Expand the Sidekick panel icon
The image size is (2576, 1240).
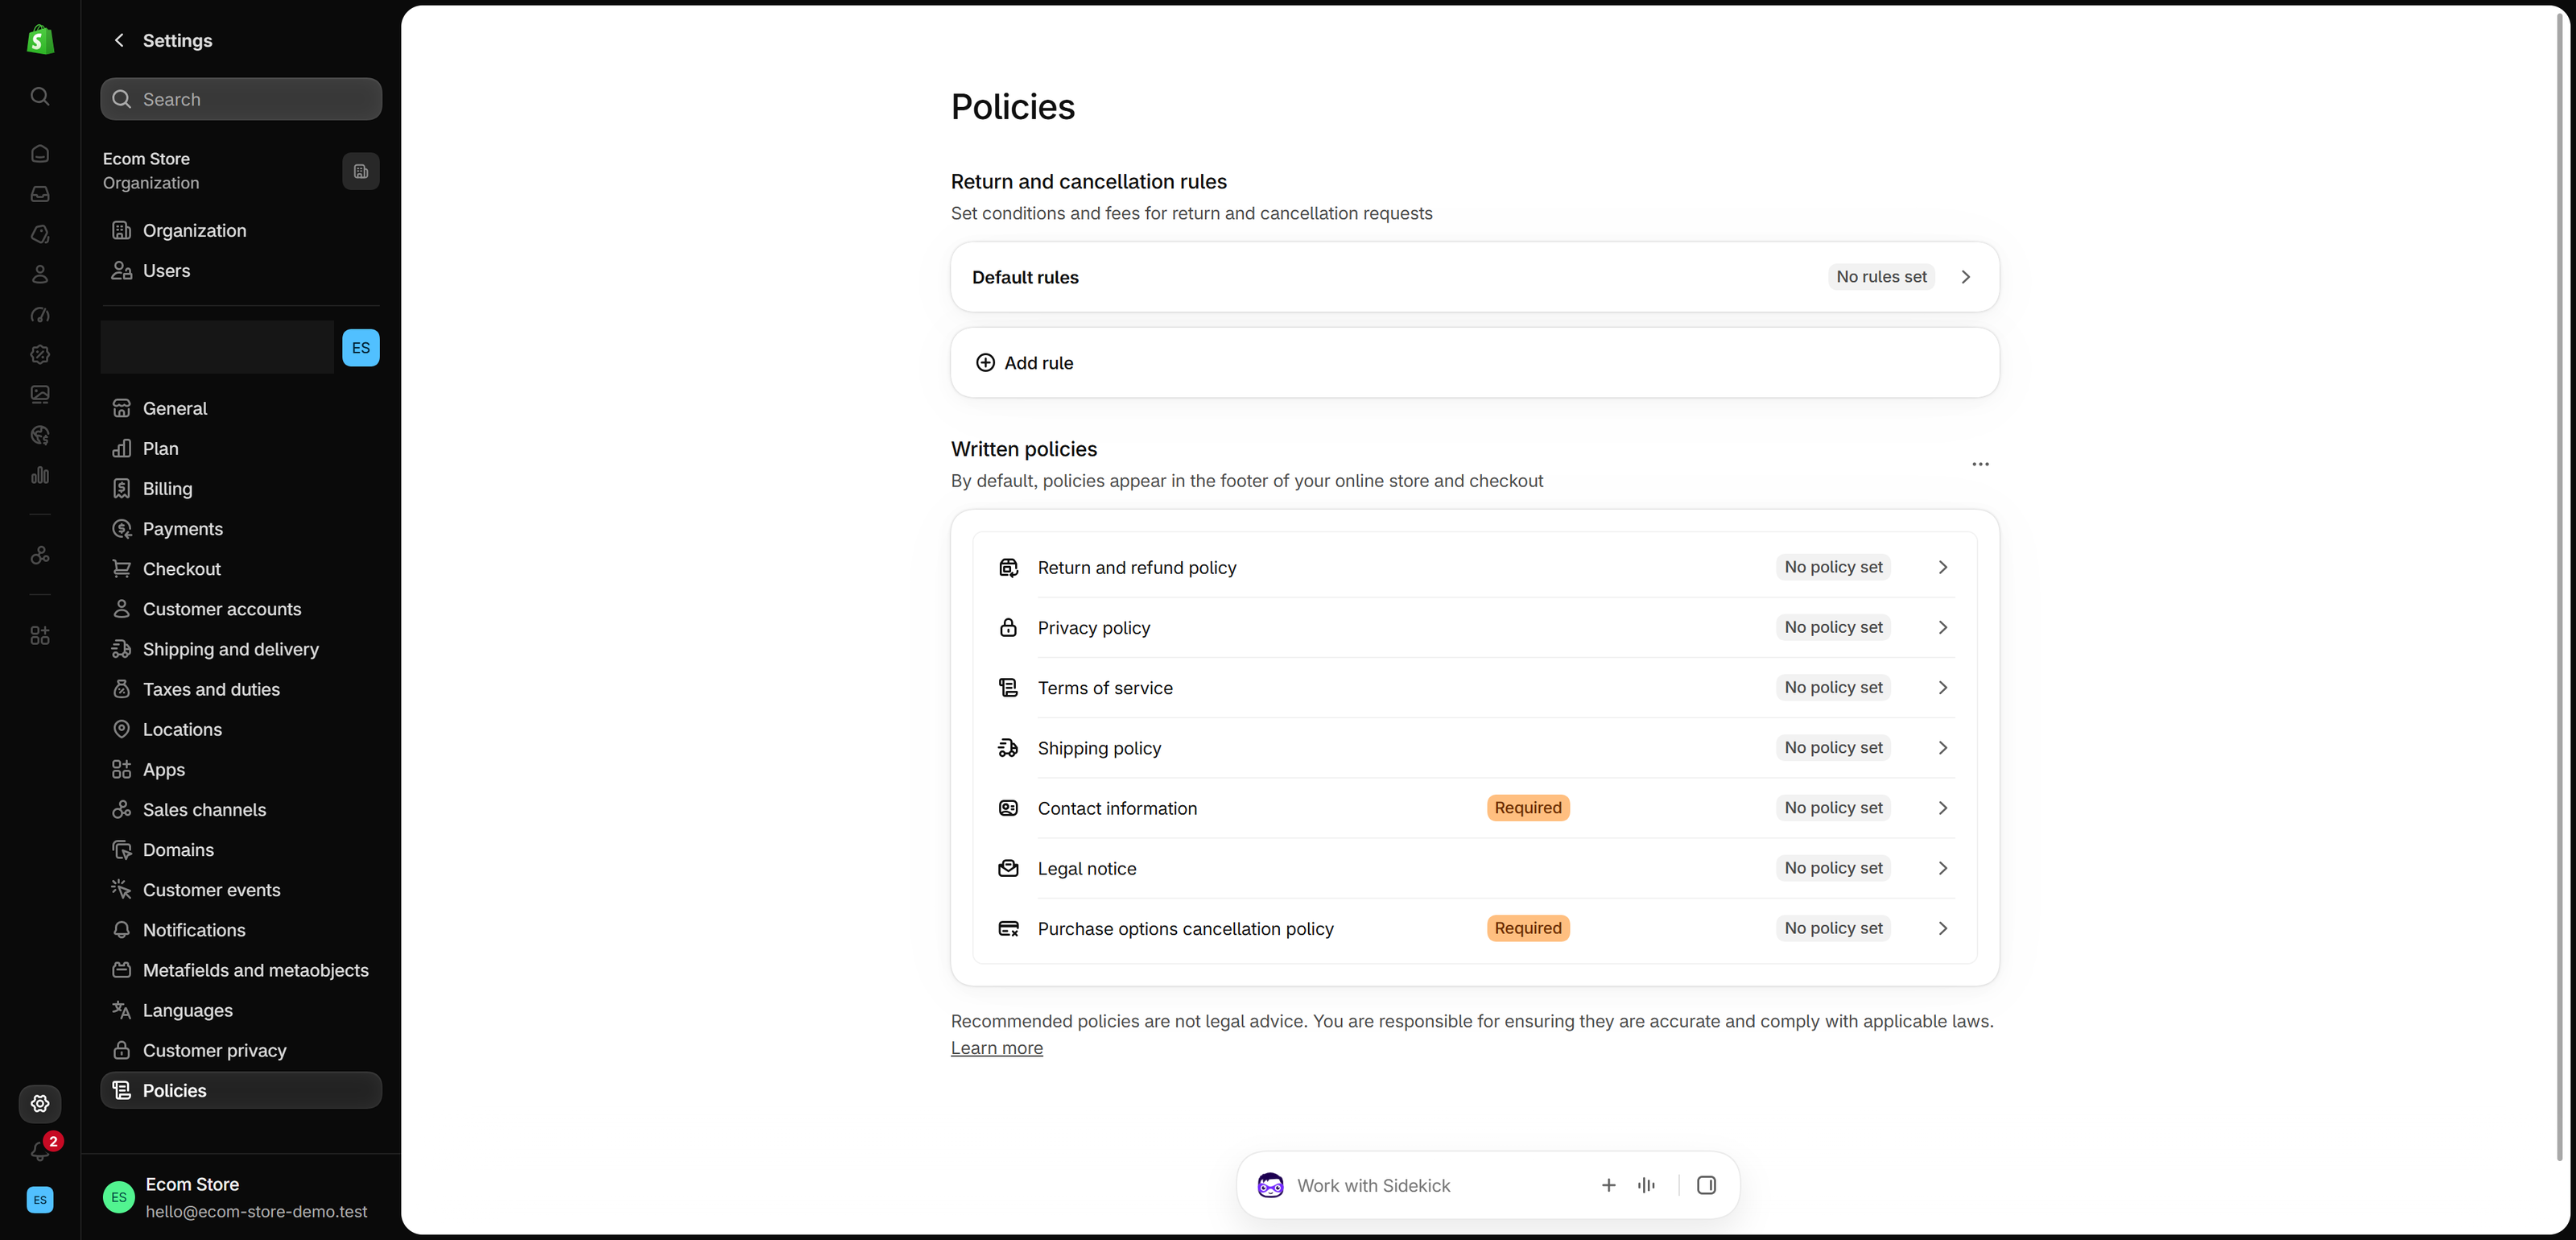pyautogui.click(x=1706, y=1185)
